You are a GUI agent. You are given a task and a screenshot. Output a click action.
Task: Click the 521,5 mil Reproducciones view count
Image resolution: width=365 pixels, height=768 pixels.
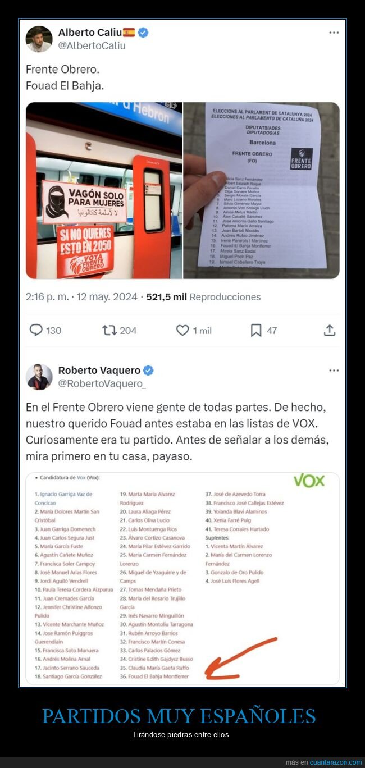click(203, 297)
